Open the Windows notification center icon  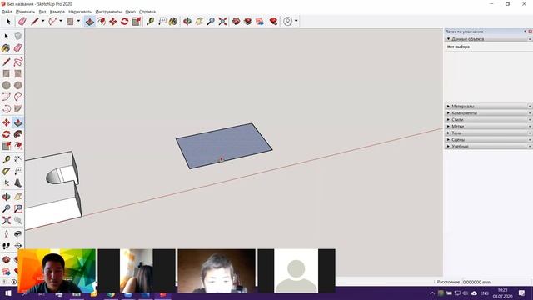522,293
